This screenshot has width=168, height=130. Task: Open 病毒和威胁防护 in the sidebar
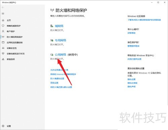13,26
